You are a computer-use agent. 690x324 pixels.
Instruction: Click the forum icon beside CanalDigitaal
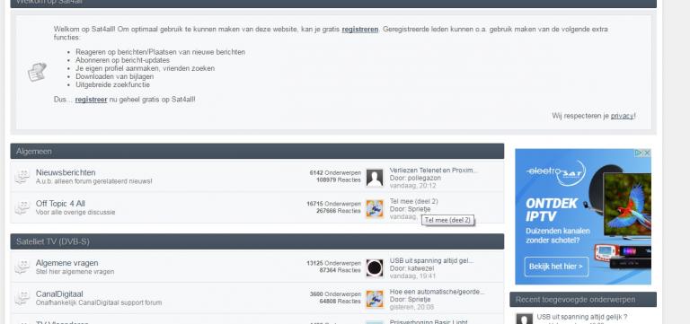tap(22, 298)
